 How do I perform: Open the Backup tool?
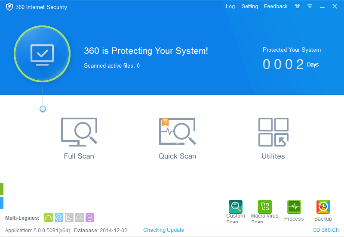pos(323,207)
